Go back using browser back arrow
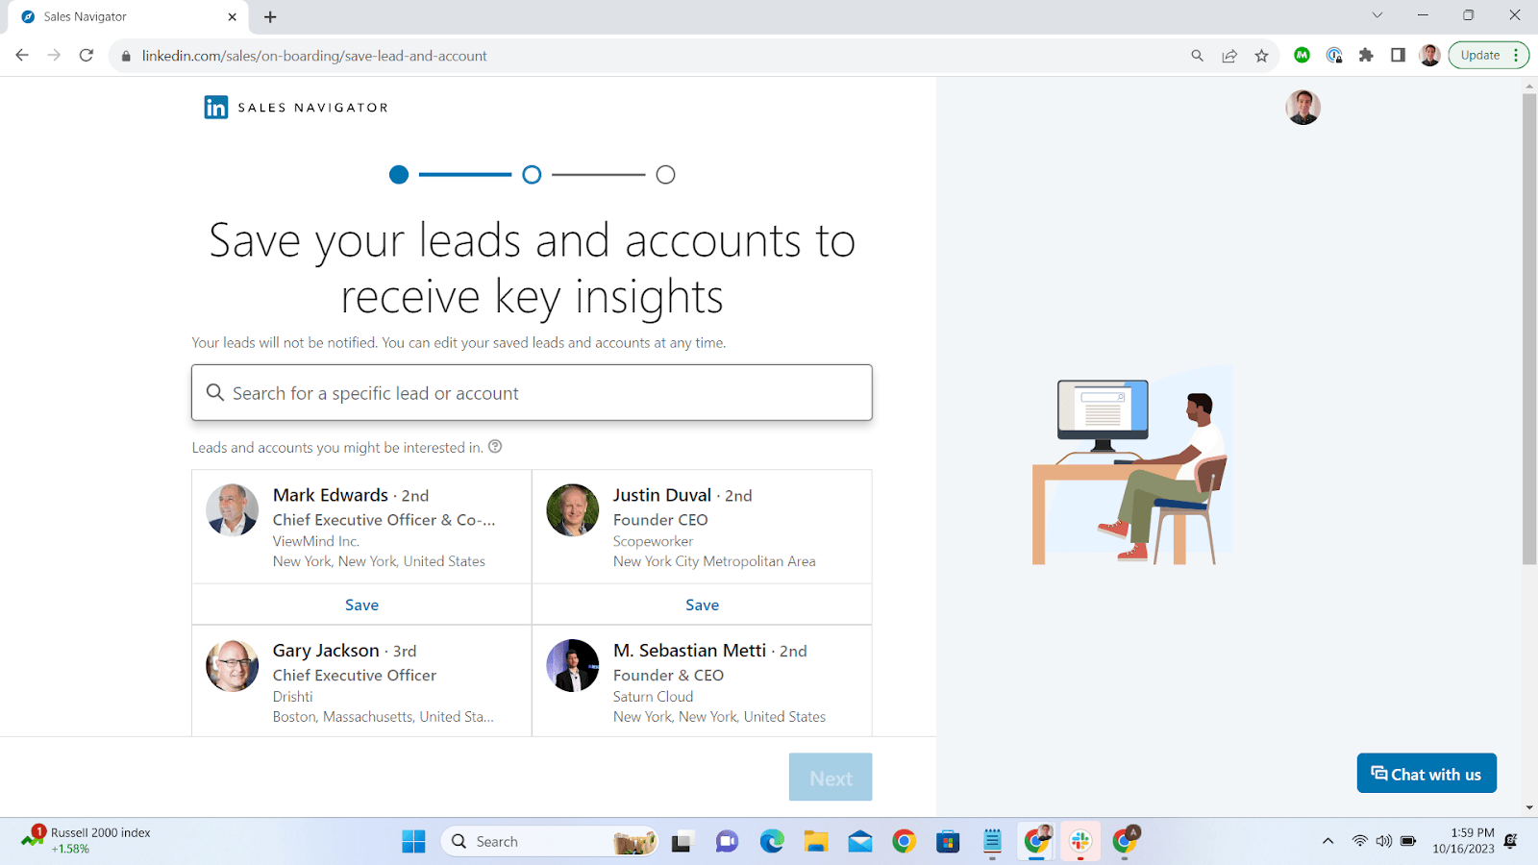 (22, 56)
